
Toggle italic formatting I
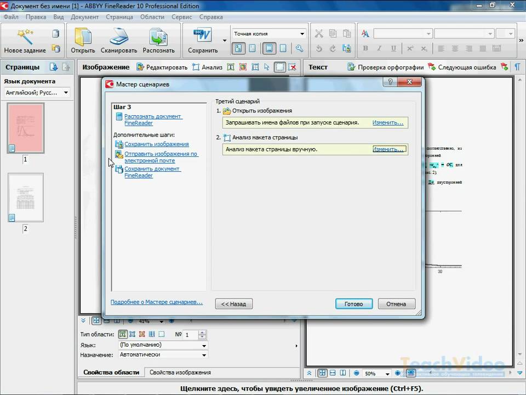[379, 48]
